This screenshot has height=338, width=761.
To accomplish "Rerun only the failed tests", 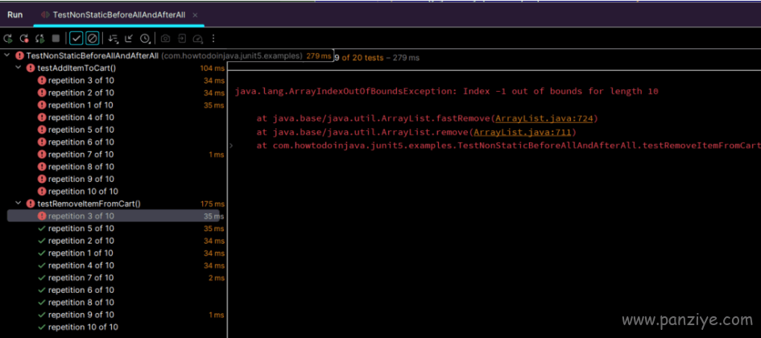I will (24, 39).
